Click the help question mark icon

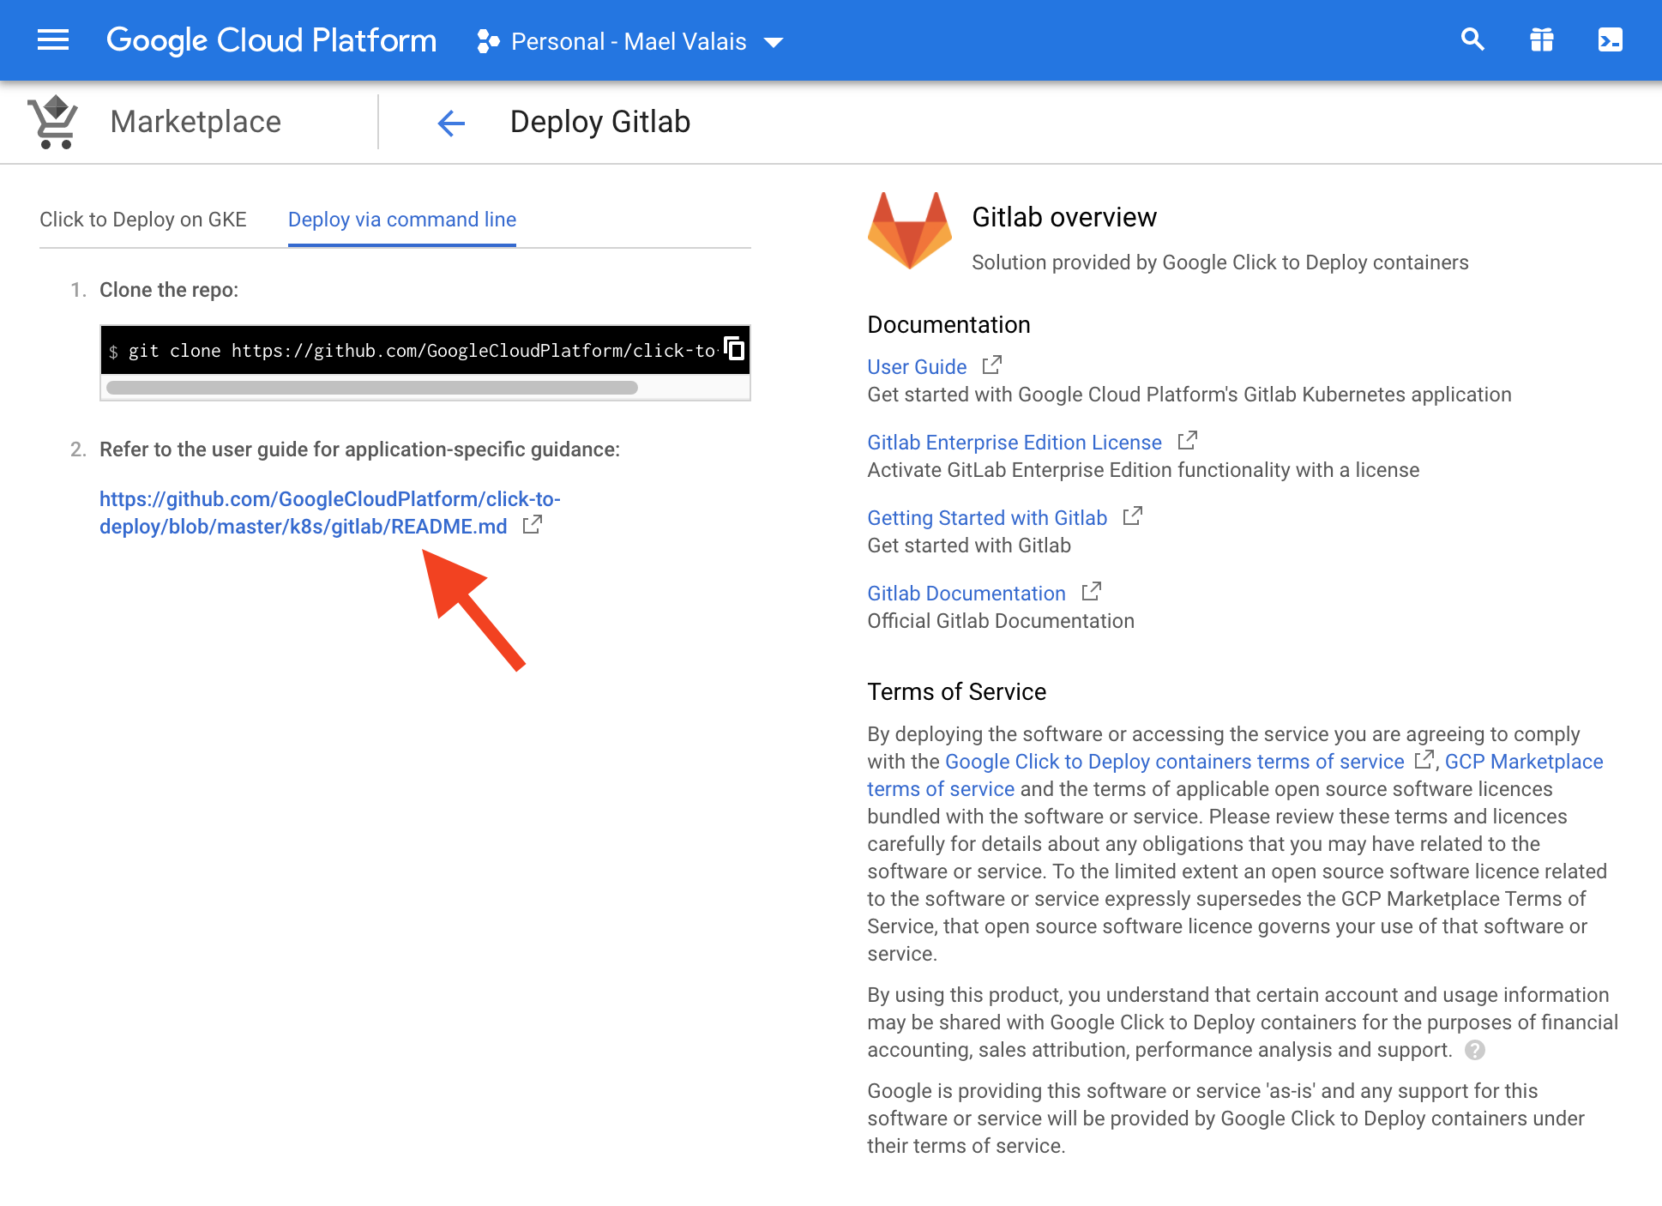tap(1474, 1050)
